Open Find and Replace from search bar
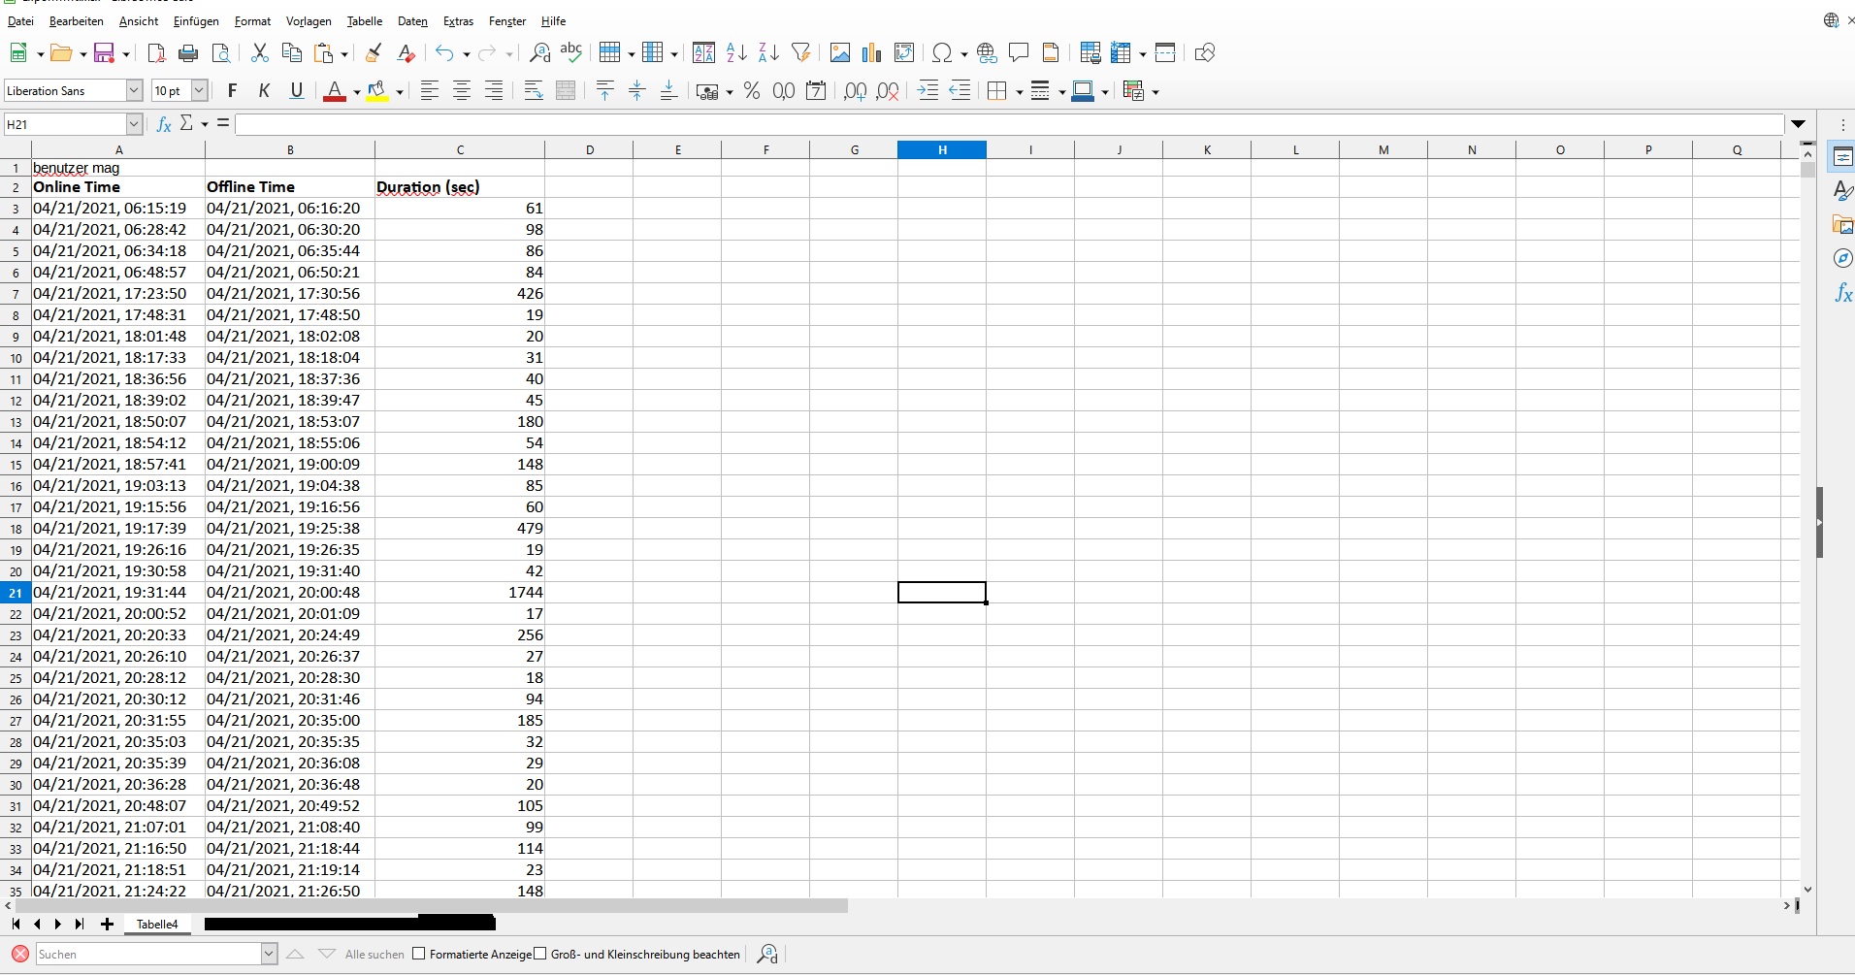The width and height of the screenshot is (1855, 975). 767,954
